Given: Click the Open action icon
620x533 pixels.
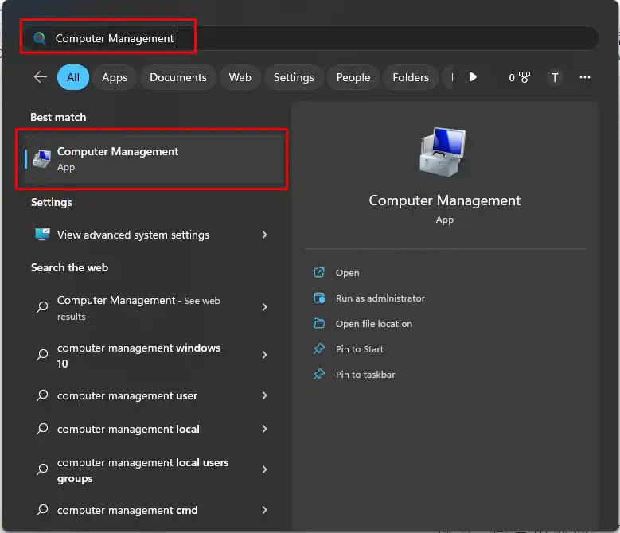Looking at the screenshot, I should pos(318,272).
